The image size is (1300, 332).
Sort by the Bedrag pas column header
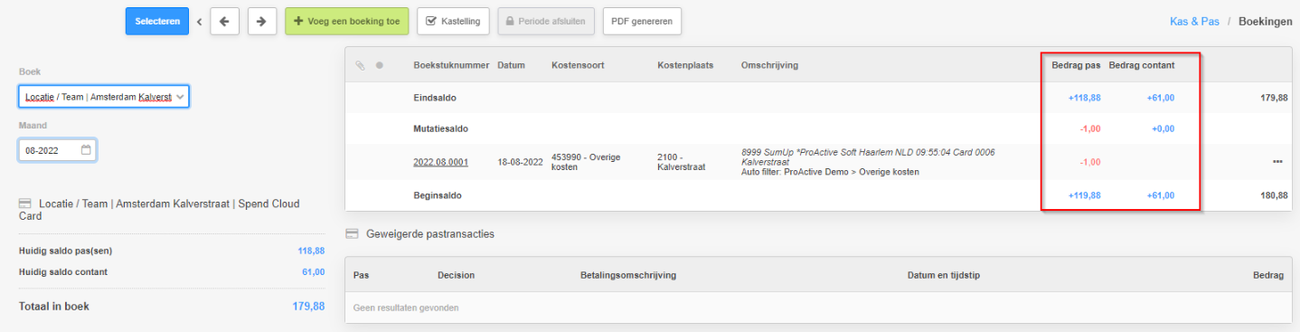point(1076,65)
